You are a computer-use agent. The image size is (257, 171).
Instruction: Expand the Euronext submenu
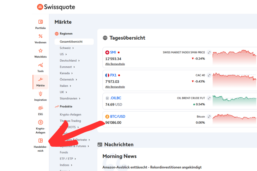point(74,67)
